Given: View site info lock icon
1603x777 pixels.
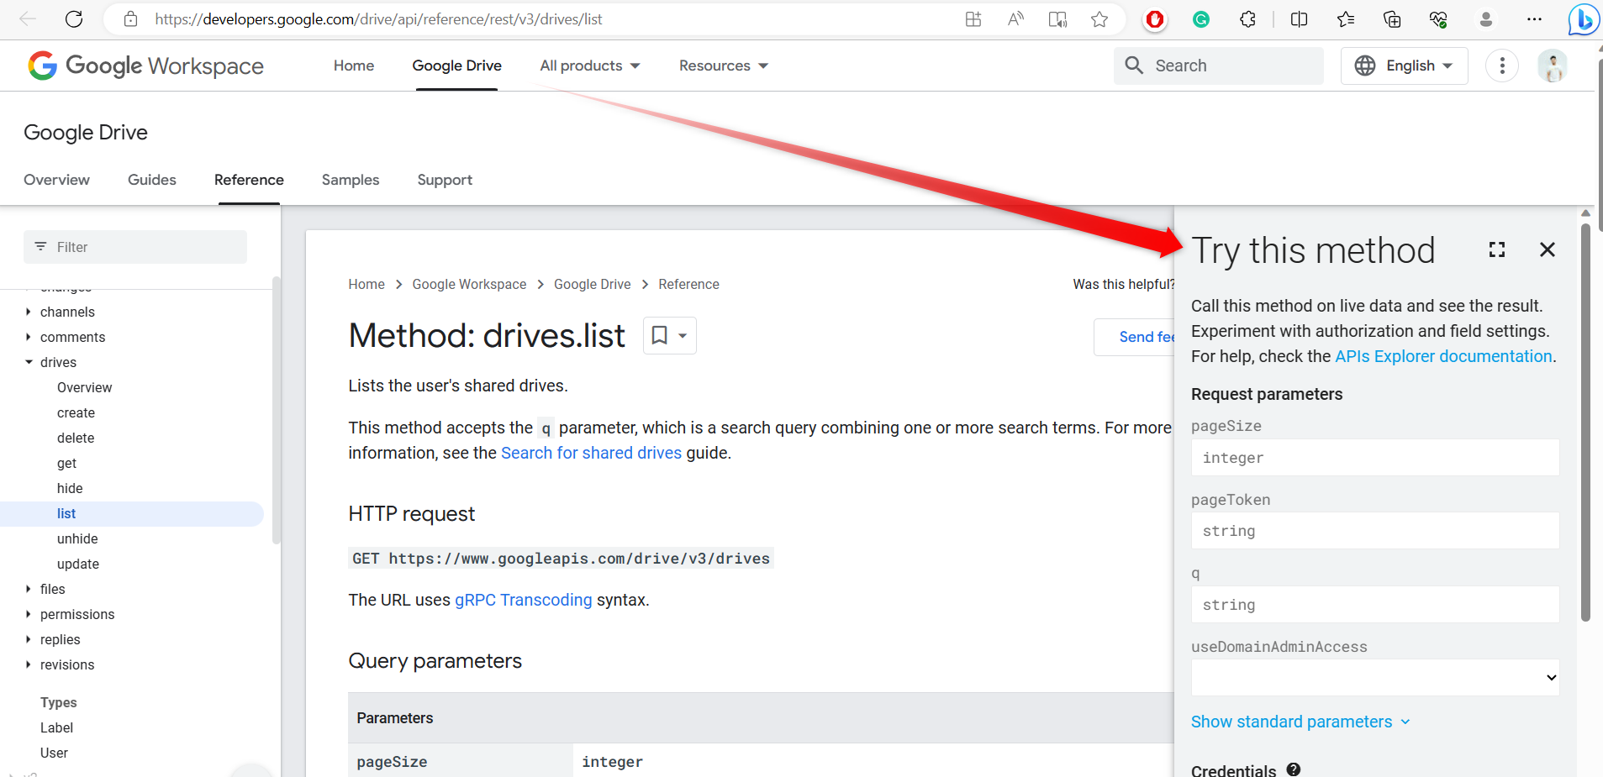Looking at the screenshot, I should point(130,19).
